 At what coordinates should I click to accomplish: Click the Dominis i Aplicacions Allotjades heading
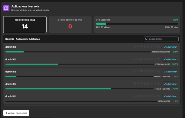(x=23, y=39)
